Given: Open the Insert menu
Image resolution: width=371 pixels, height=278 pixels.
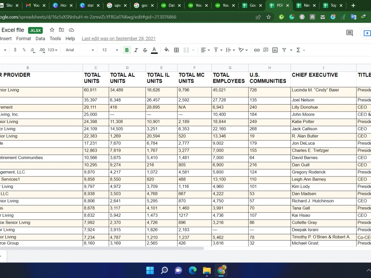Looking at the screenshot, I should (6, 39).
